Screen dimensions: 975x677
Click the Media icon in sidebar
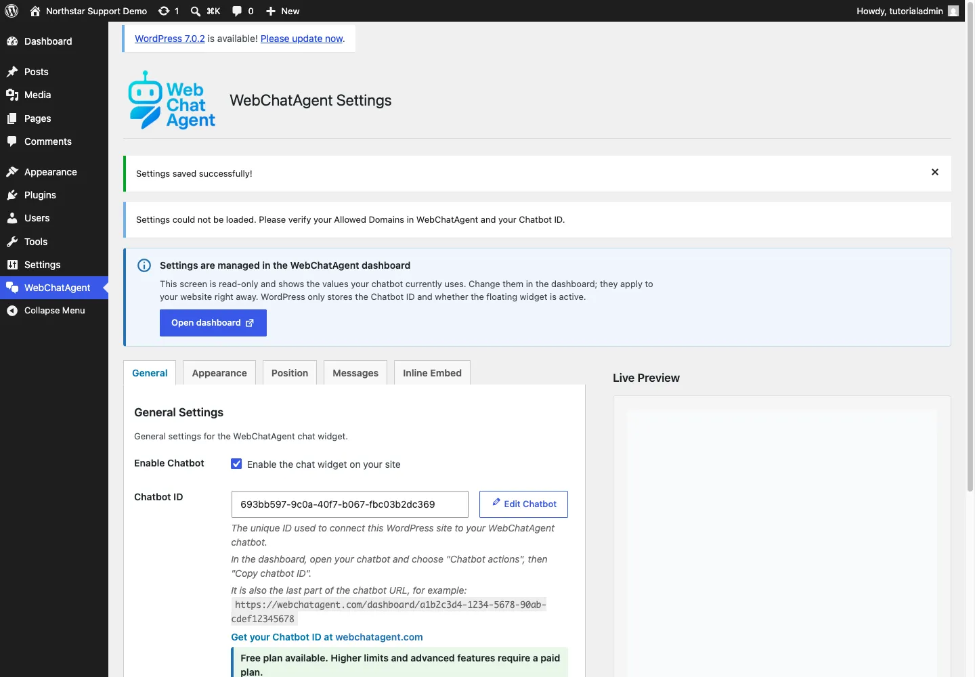[12, 95]
